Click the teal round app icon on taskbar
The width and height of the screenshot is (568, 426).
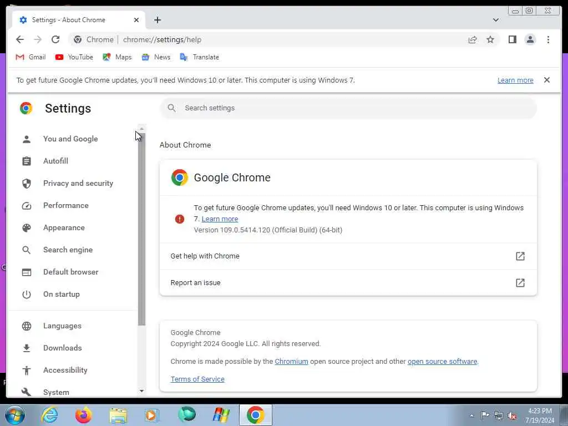tap(187, 415)
